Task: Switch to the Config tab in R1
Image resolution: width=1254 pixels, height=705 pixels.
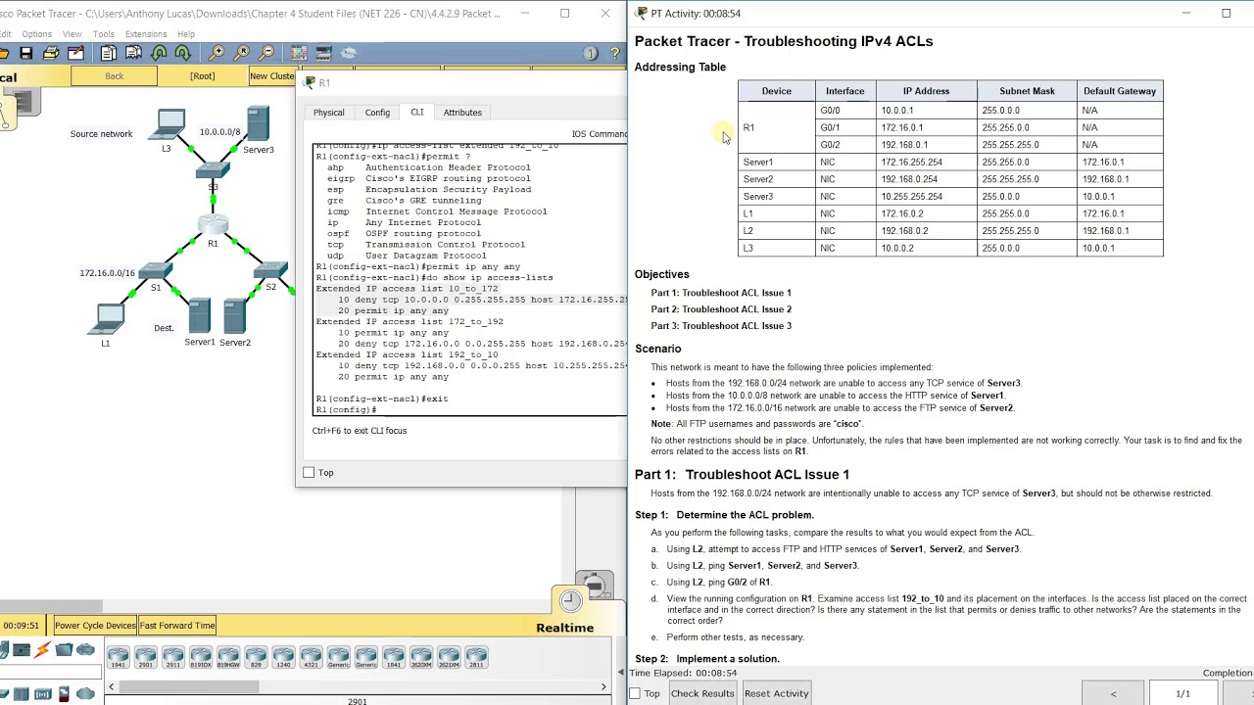Action: [x=377, y=113]
